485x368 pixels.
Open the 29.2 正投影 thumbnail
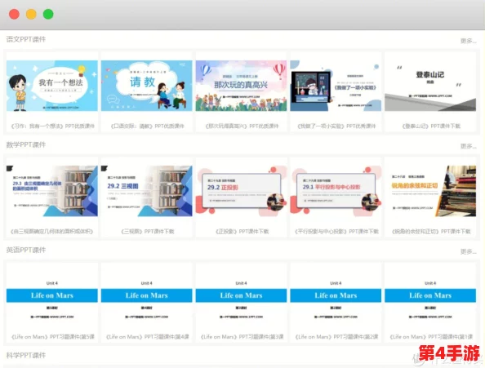click(x=241, y=191)
